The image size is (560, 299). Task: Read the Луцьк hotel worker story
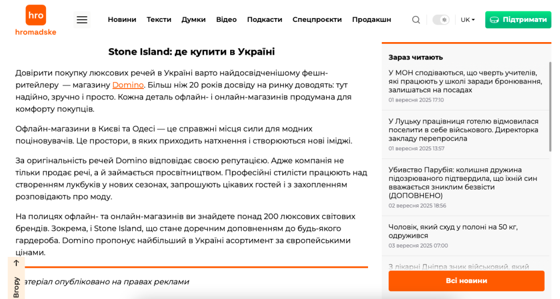pos(463,130)
